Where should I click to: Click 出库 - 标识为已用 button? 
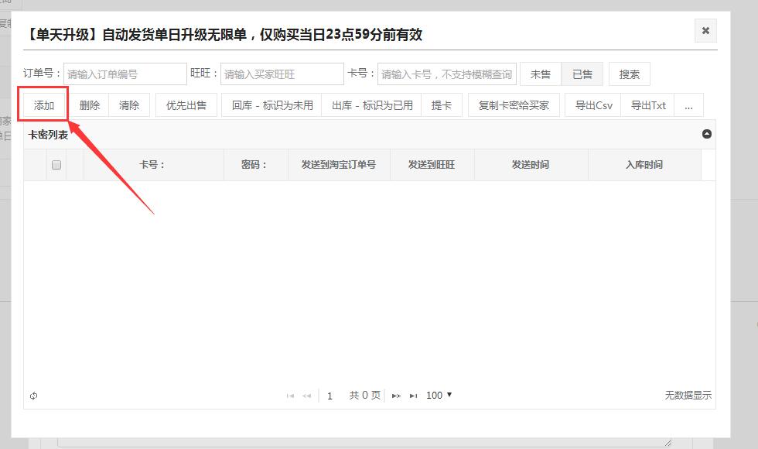(x=372, y=105)
